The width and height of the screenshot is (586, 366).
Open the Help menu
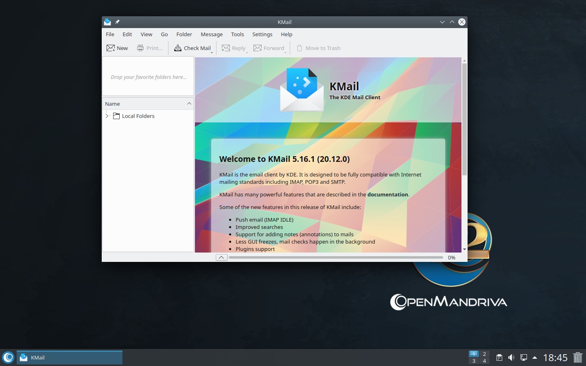click(x=286, y=34)
